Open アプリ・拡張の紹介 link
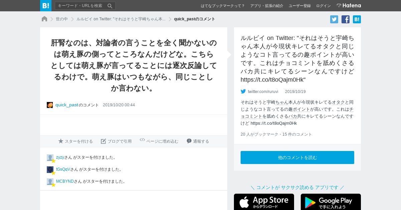The width and height of the screenshot is (401, 210). coord(267,6)
